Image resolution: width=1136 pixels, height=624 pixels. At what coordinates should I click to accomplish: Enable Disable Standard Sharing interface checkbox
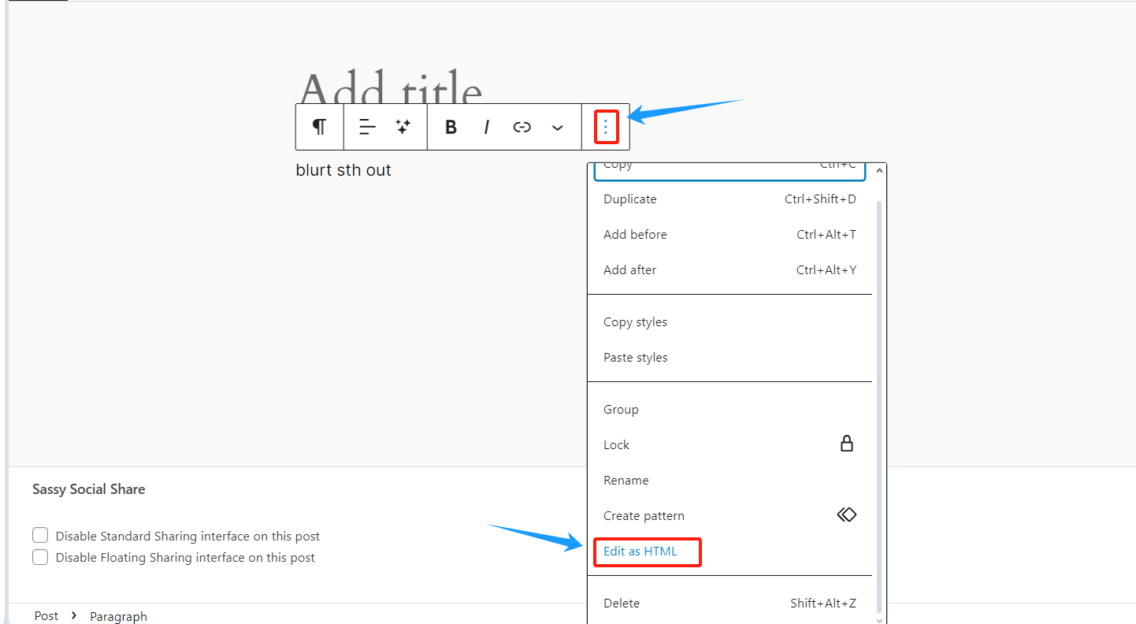tap(40, 535)
